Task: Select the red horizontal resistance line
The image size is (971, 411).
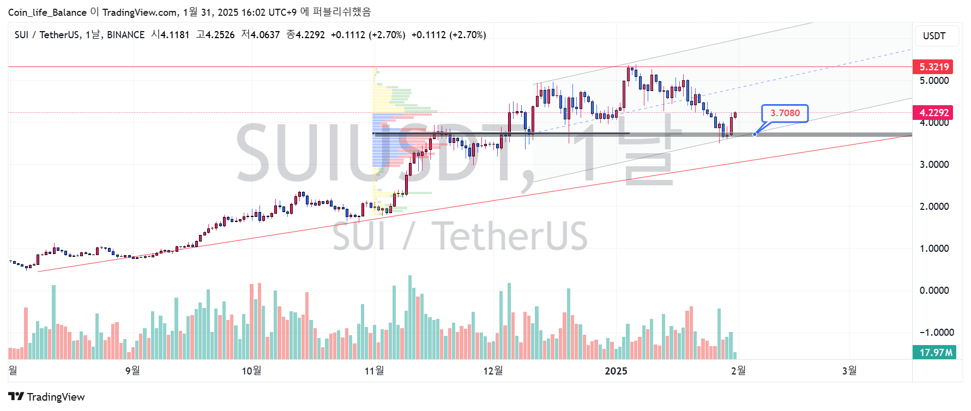Action: coord(218,67)
